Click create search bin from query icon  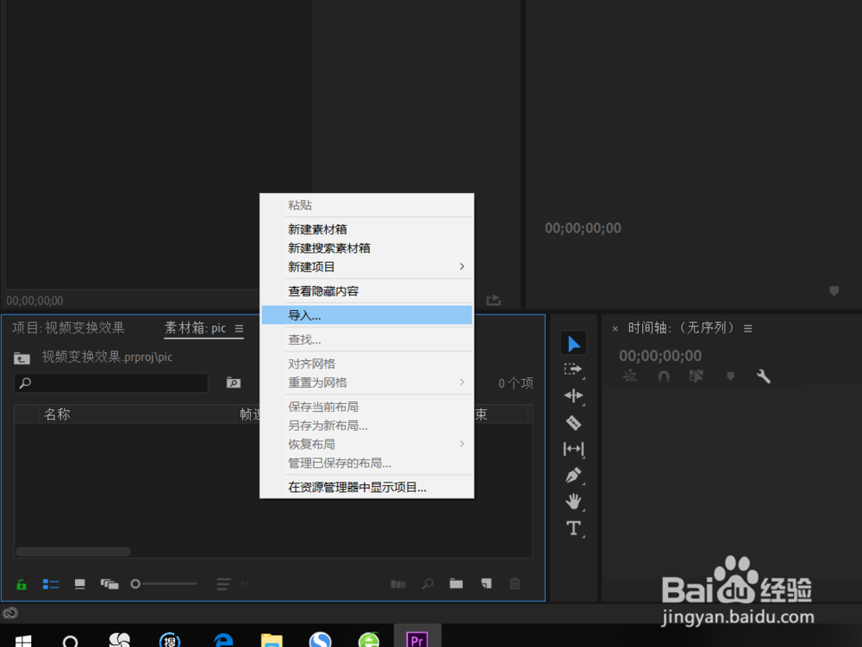click(234, 383)
